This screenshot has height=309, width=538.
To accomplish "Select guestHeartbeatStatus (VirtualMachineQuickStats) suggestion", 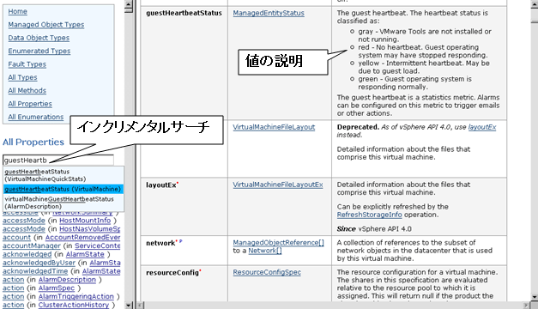I will click(x=63, y=175).
